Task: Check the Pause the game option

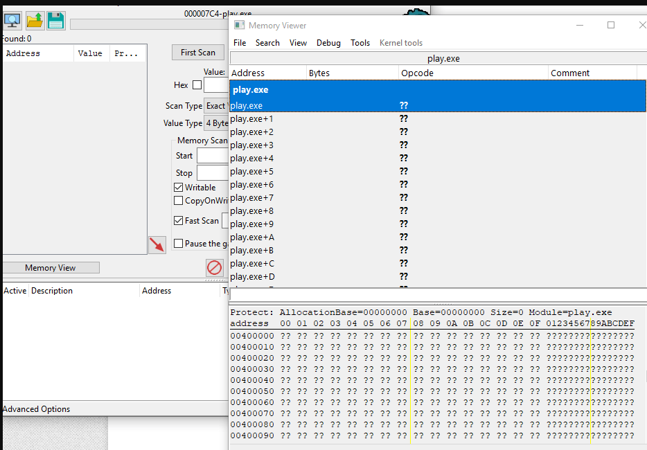Action: tap(178, 244)
